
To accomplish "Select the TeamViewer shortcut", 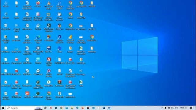I will coord(38,72).
